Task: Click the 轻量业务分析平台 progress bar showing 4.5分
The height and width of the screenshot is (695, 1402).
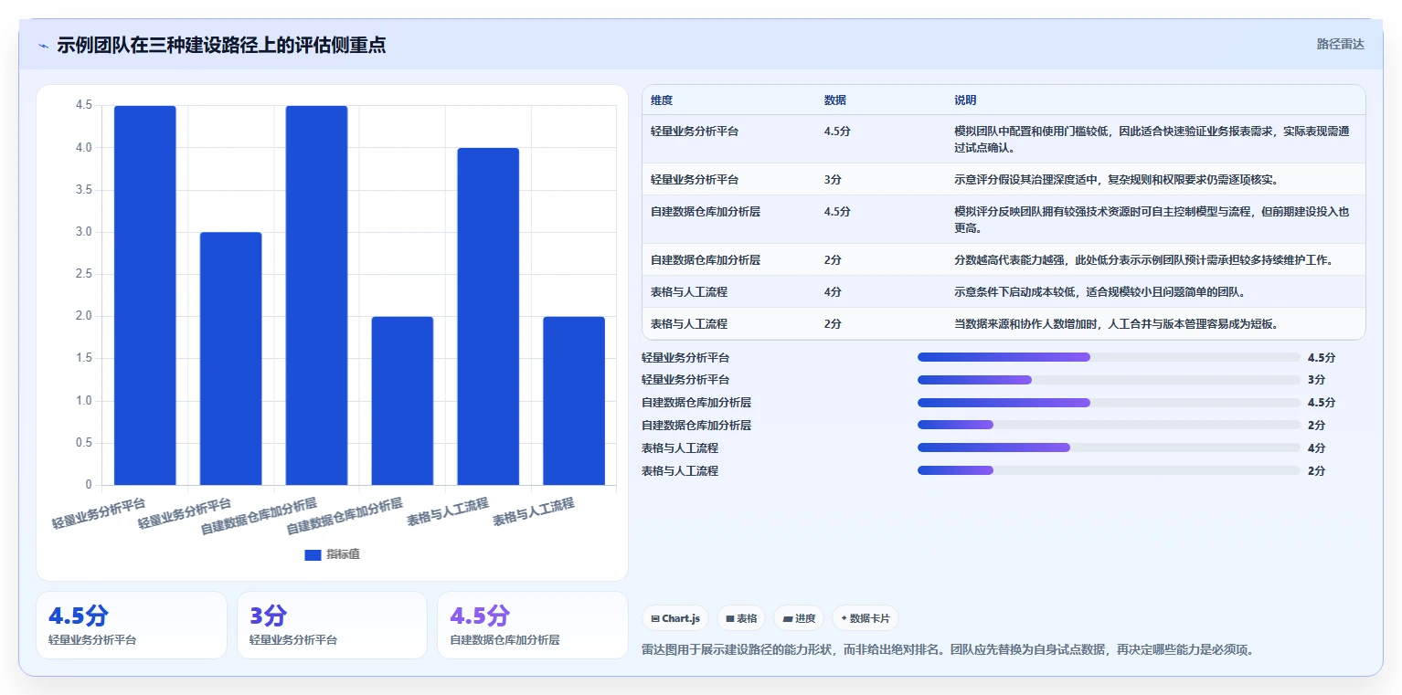Action: (x=1109, y=357)
